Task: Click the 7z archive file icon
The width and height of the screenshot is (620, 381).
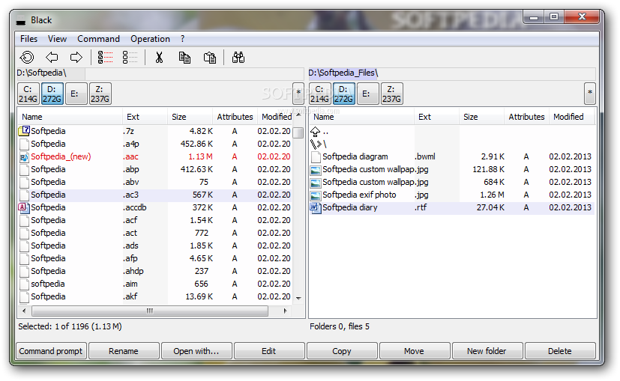Action: (x=24, y=131)
